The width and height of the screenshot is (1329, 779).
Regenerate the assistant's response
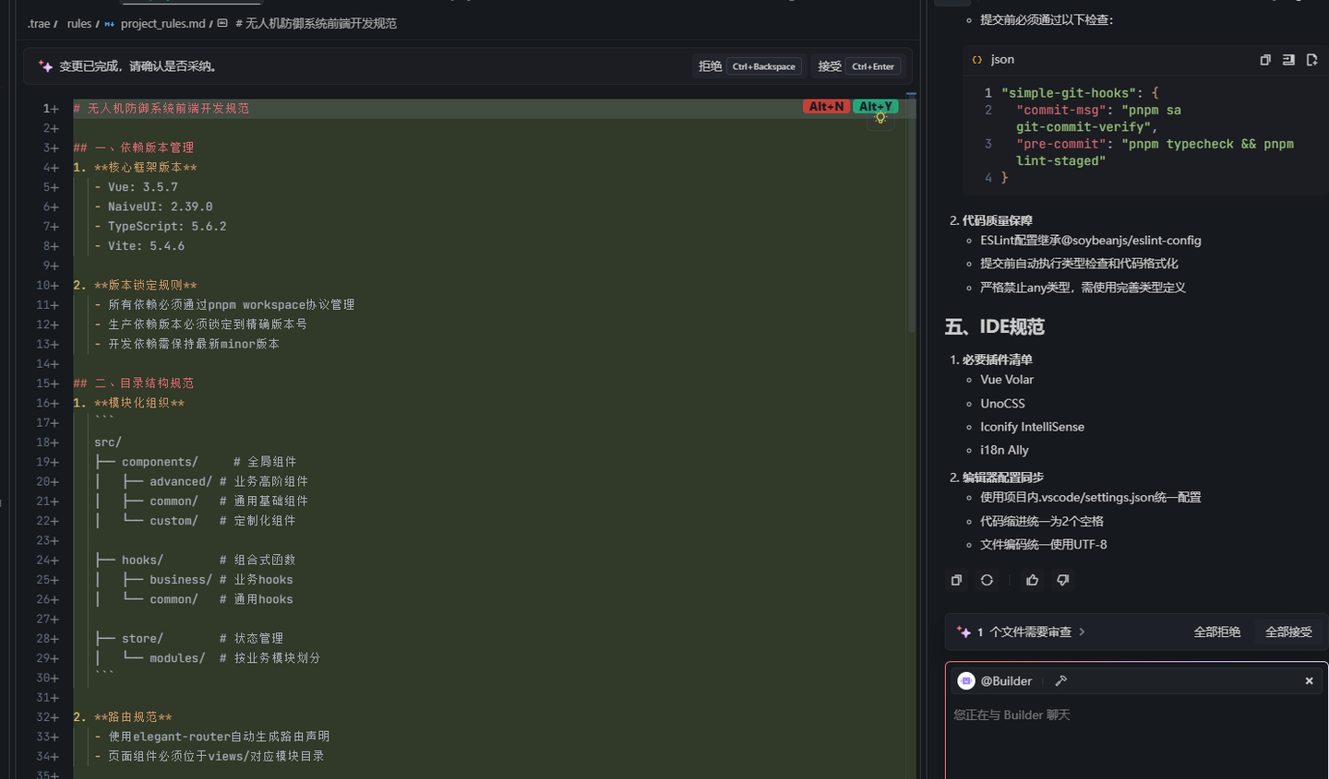point(987,579)
